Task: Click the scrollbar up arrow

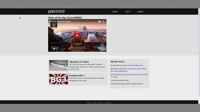Action: (x=199, y=9)
